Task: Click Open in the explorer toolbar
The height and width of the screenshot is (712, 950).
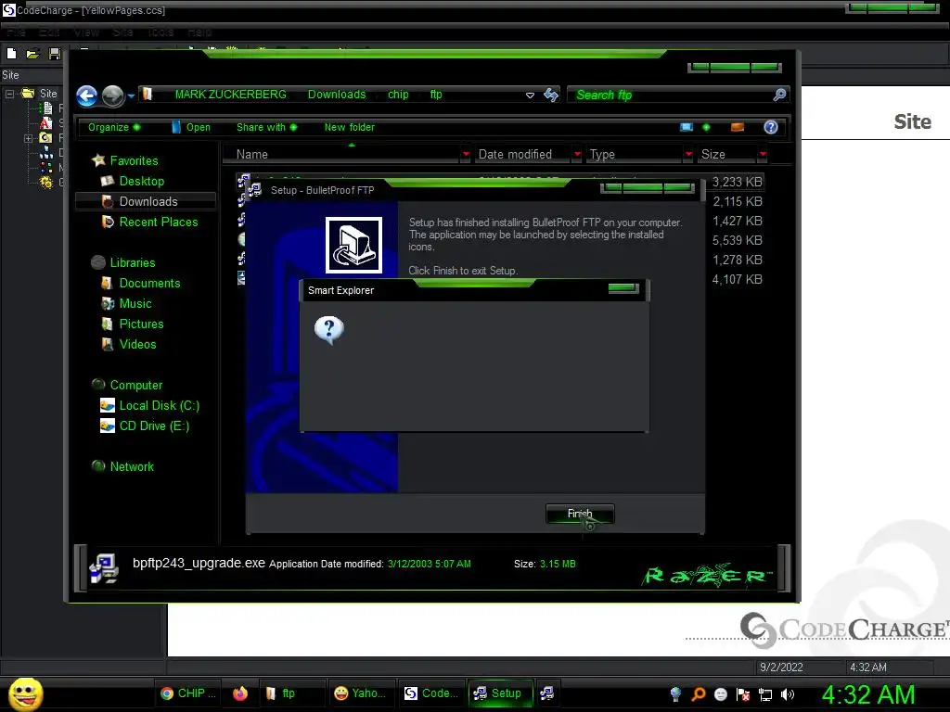Action: (x=191, y=127)
